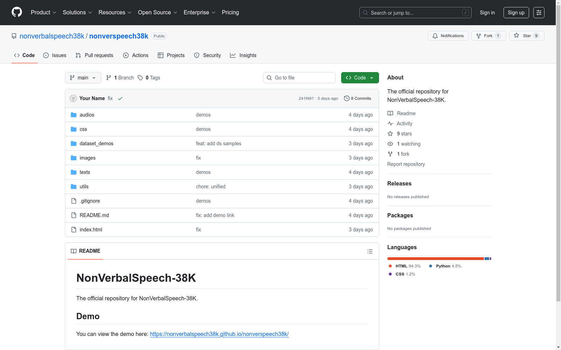Click the Report repository link
Screen dimensions: 561x350
406,164
